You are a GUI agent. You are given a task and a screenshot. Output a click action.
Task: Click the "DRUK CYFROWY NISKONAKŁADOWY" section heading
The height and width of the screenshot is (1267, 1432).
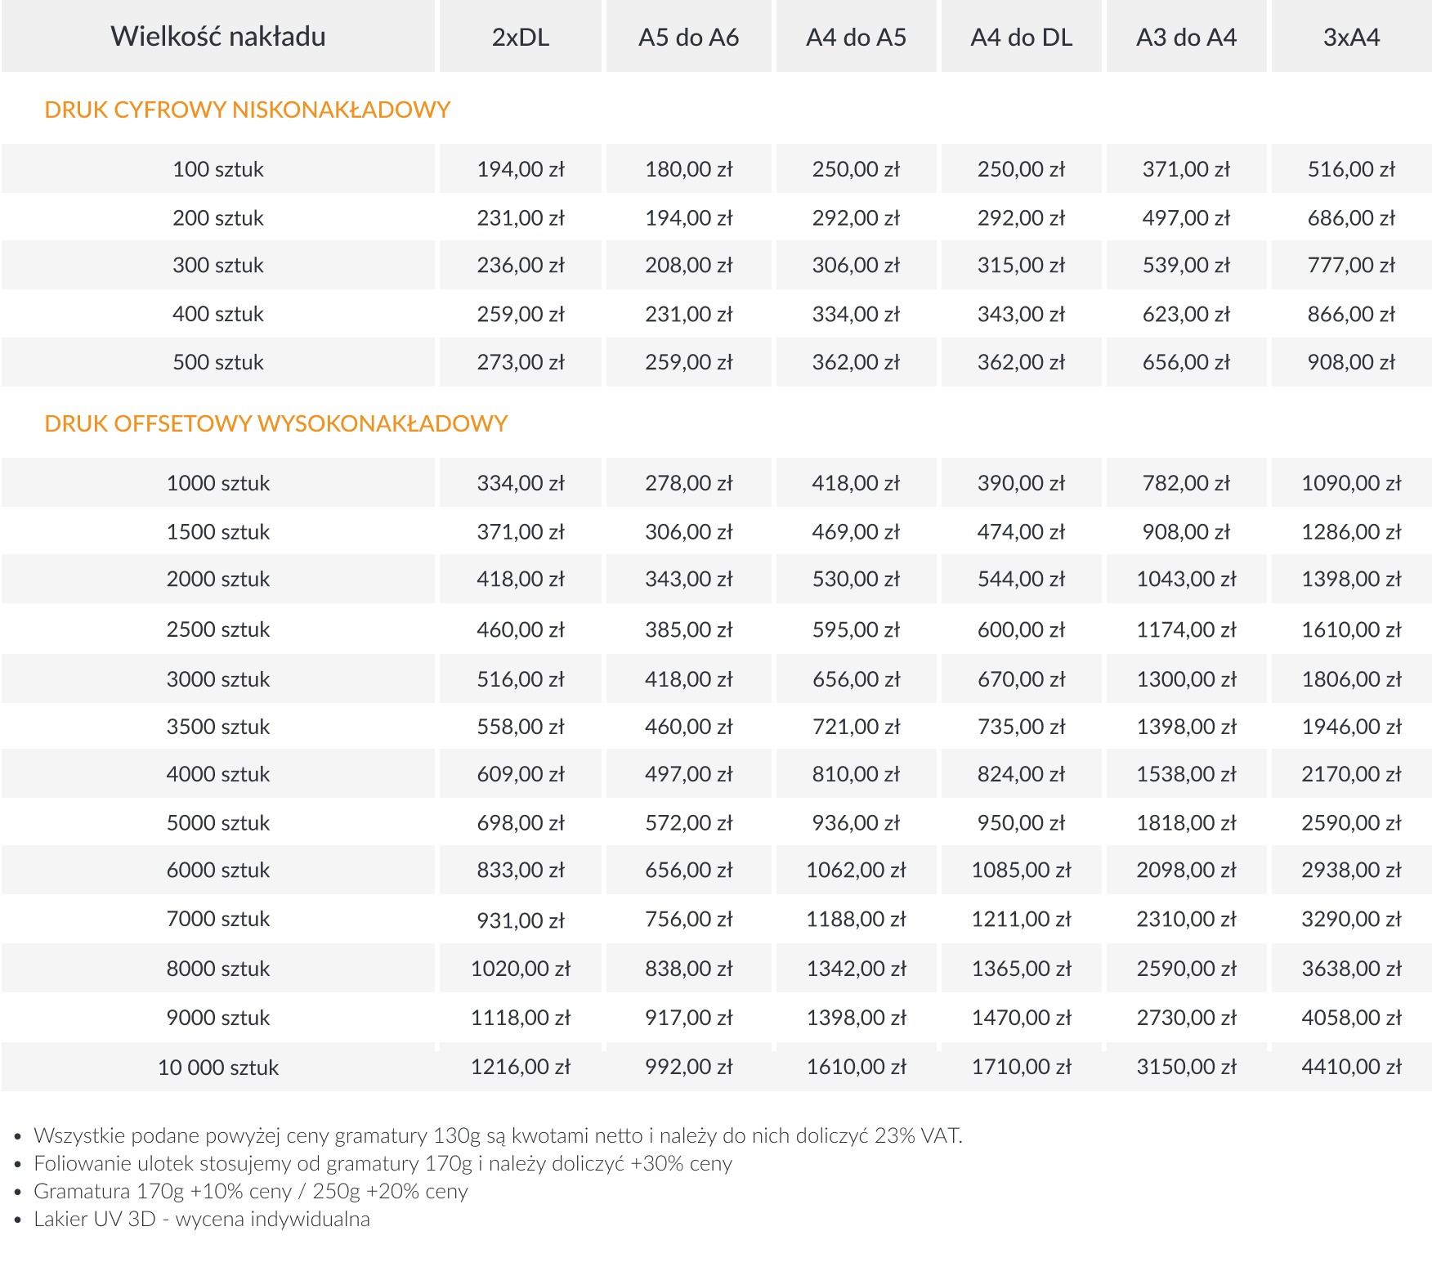247,110
